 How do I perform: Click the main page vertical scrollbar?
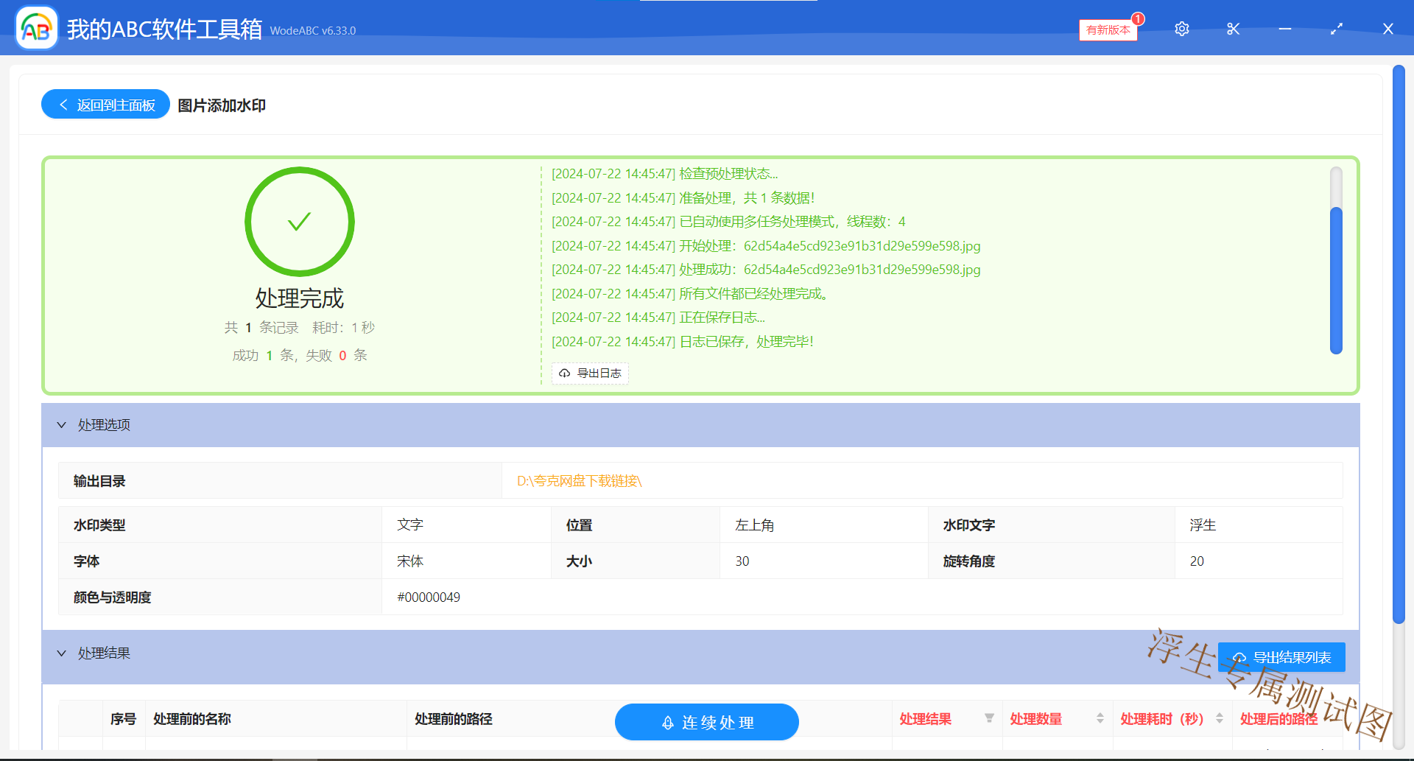(x=1398, y=346)
